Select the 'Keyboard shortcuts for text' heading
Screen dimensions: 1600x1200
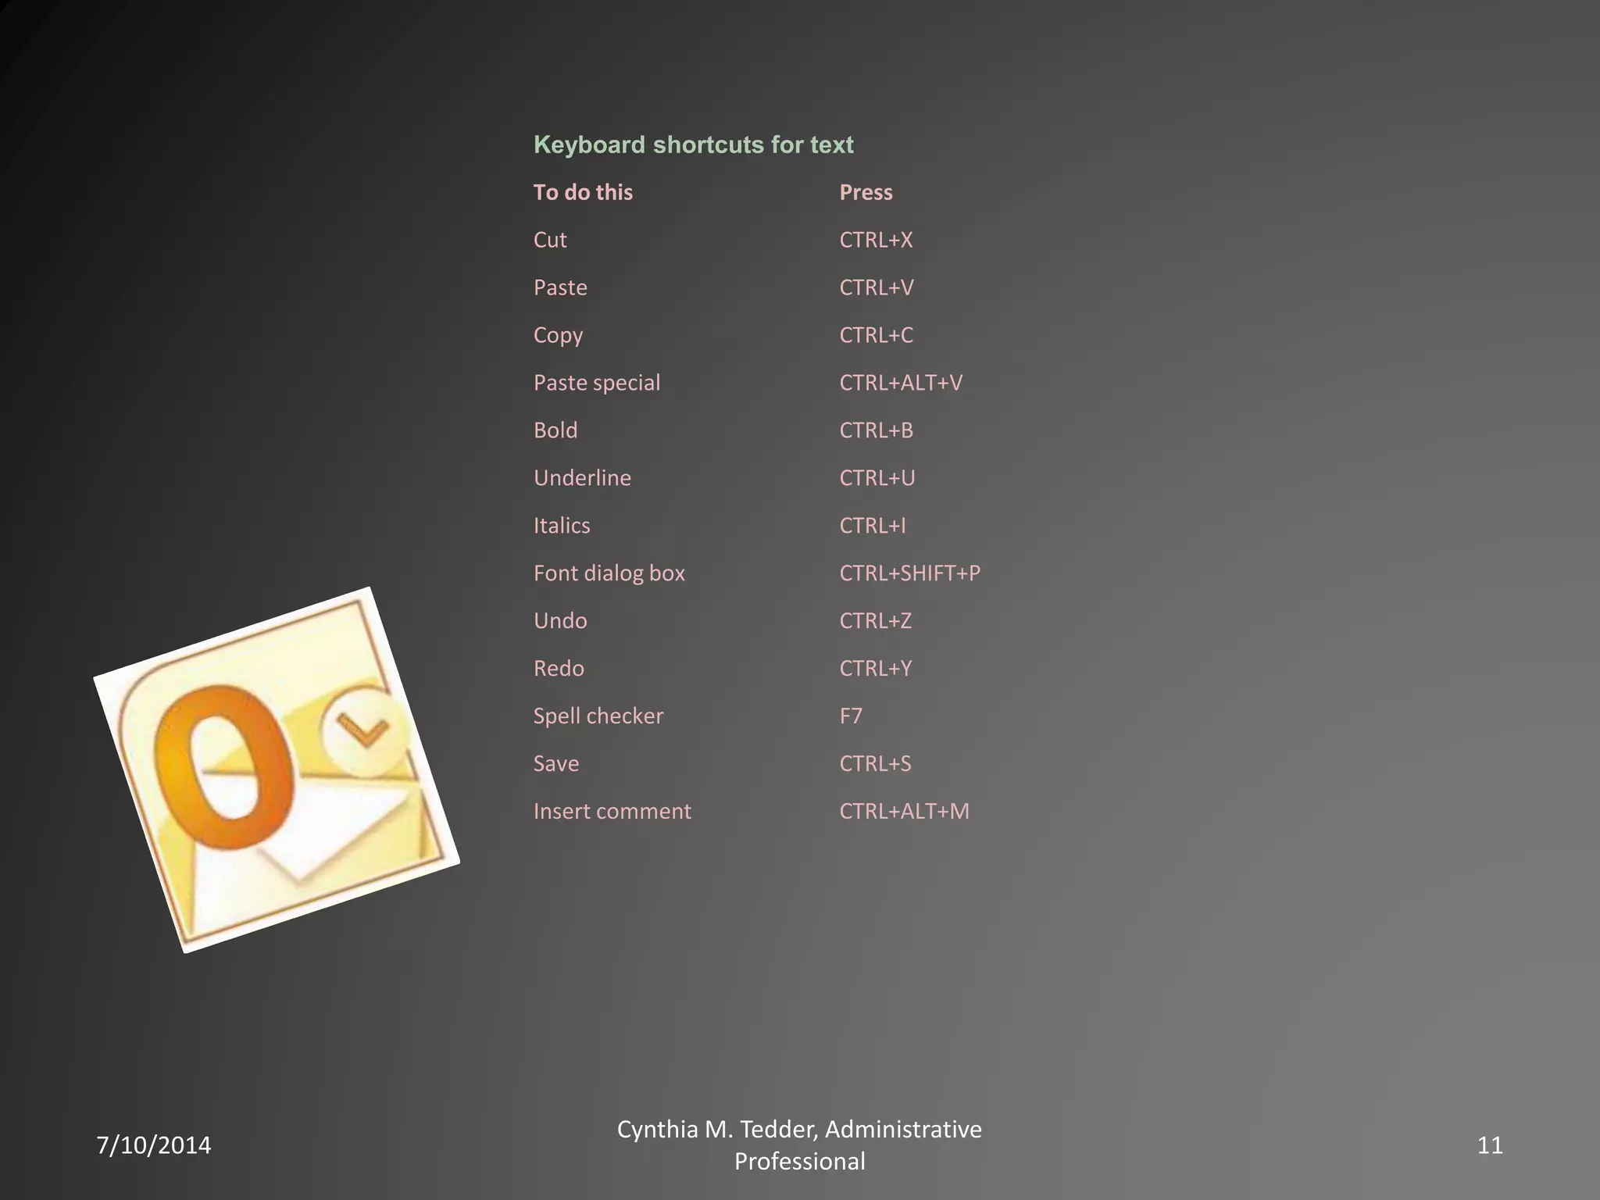pos(693,145)
